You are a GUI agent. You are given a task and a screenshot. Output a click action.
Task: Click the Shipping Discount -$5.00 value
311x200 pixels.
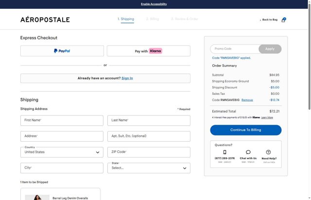[274, 87]
